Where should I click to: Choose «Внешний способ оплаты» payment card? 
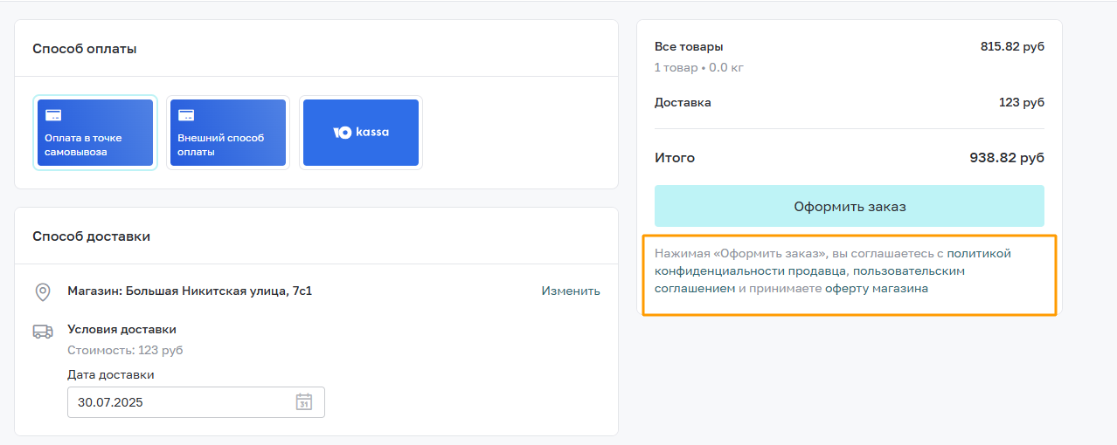pos(228,133)
